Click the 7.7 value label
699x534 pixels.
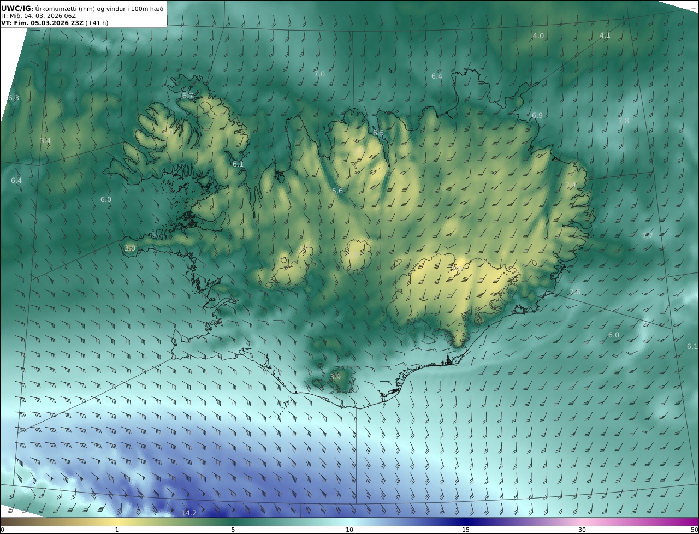pyautogui.click(x=648, y=236)
